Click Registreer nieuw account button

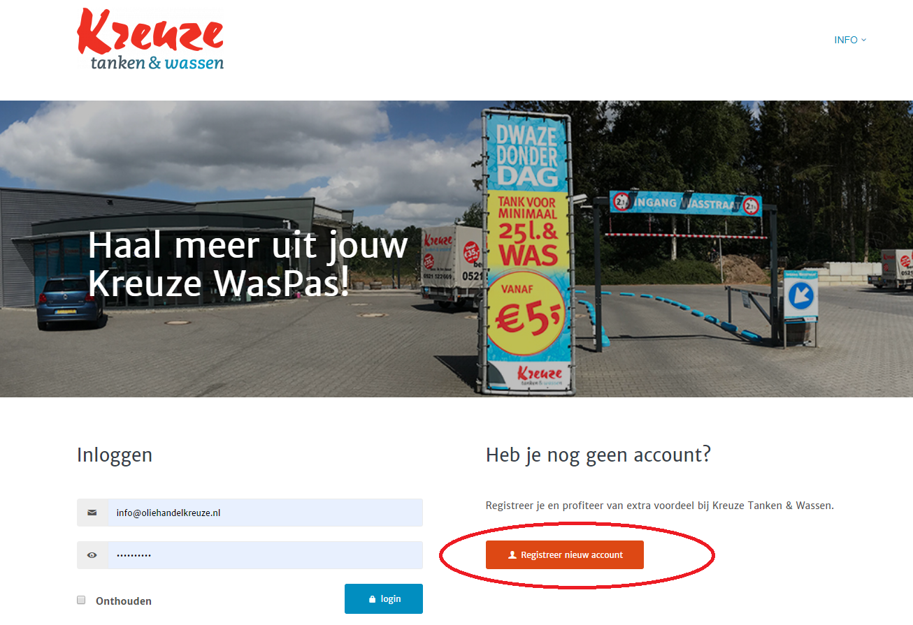point(565,555)
